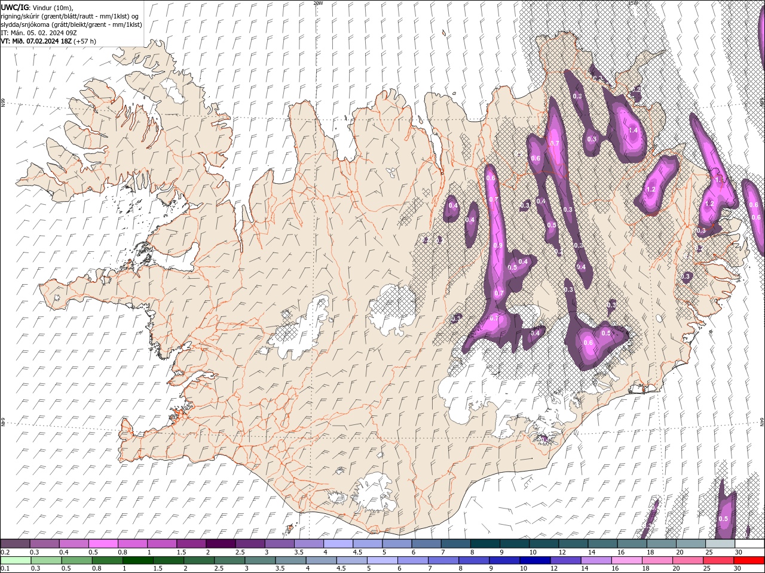Viewport: 765px width, 573px height.
Task: Pick the gray-blue 3.5 swatch in lower legend
Action: click(290, 560)
